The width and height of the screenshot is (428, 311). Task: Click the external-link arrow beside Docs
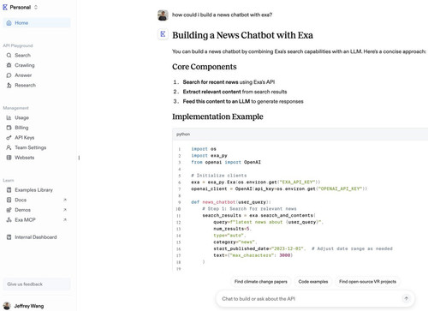(65, 200)
